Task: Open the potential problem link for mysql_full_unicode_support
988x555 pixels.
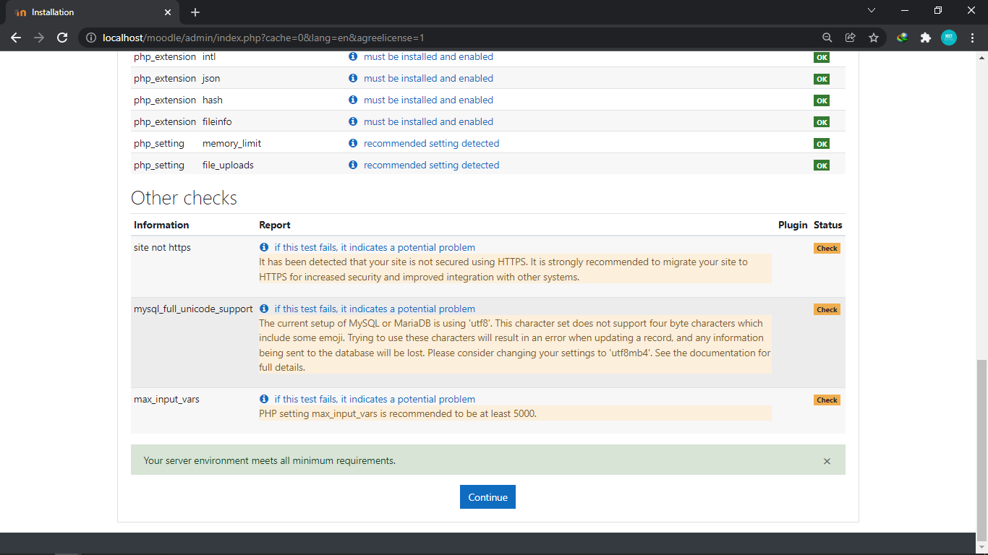Action: pyautogui.click(x=375, y=309)
